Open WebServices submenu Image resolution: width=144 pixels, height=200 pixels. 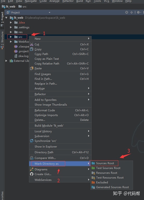point(60,180)
